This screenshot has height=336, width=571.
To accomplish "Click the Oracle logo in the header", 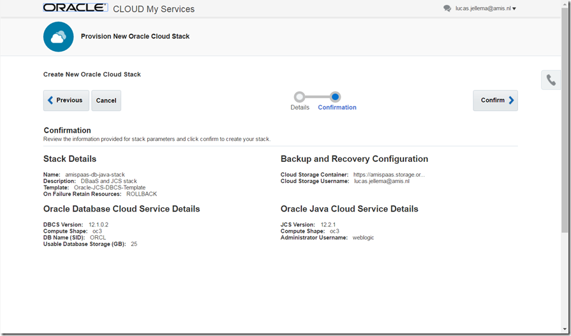I will coord(75,8).
